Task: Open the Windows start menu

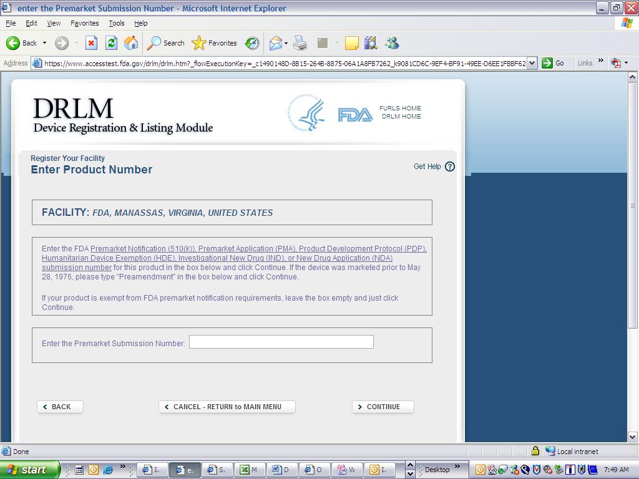Action: pyautogui.click(x=29, y=470)
